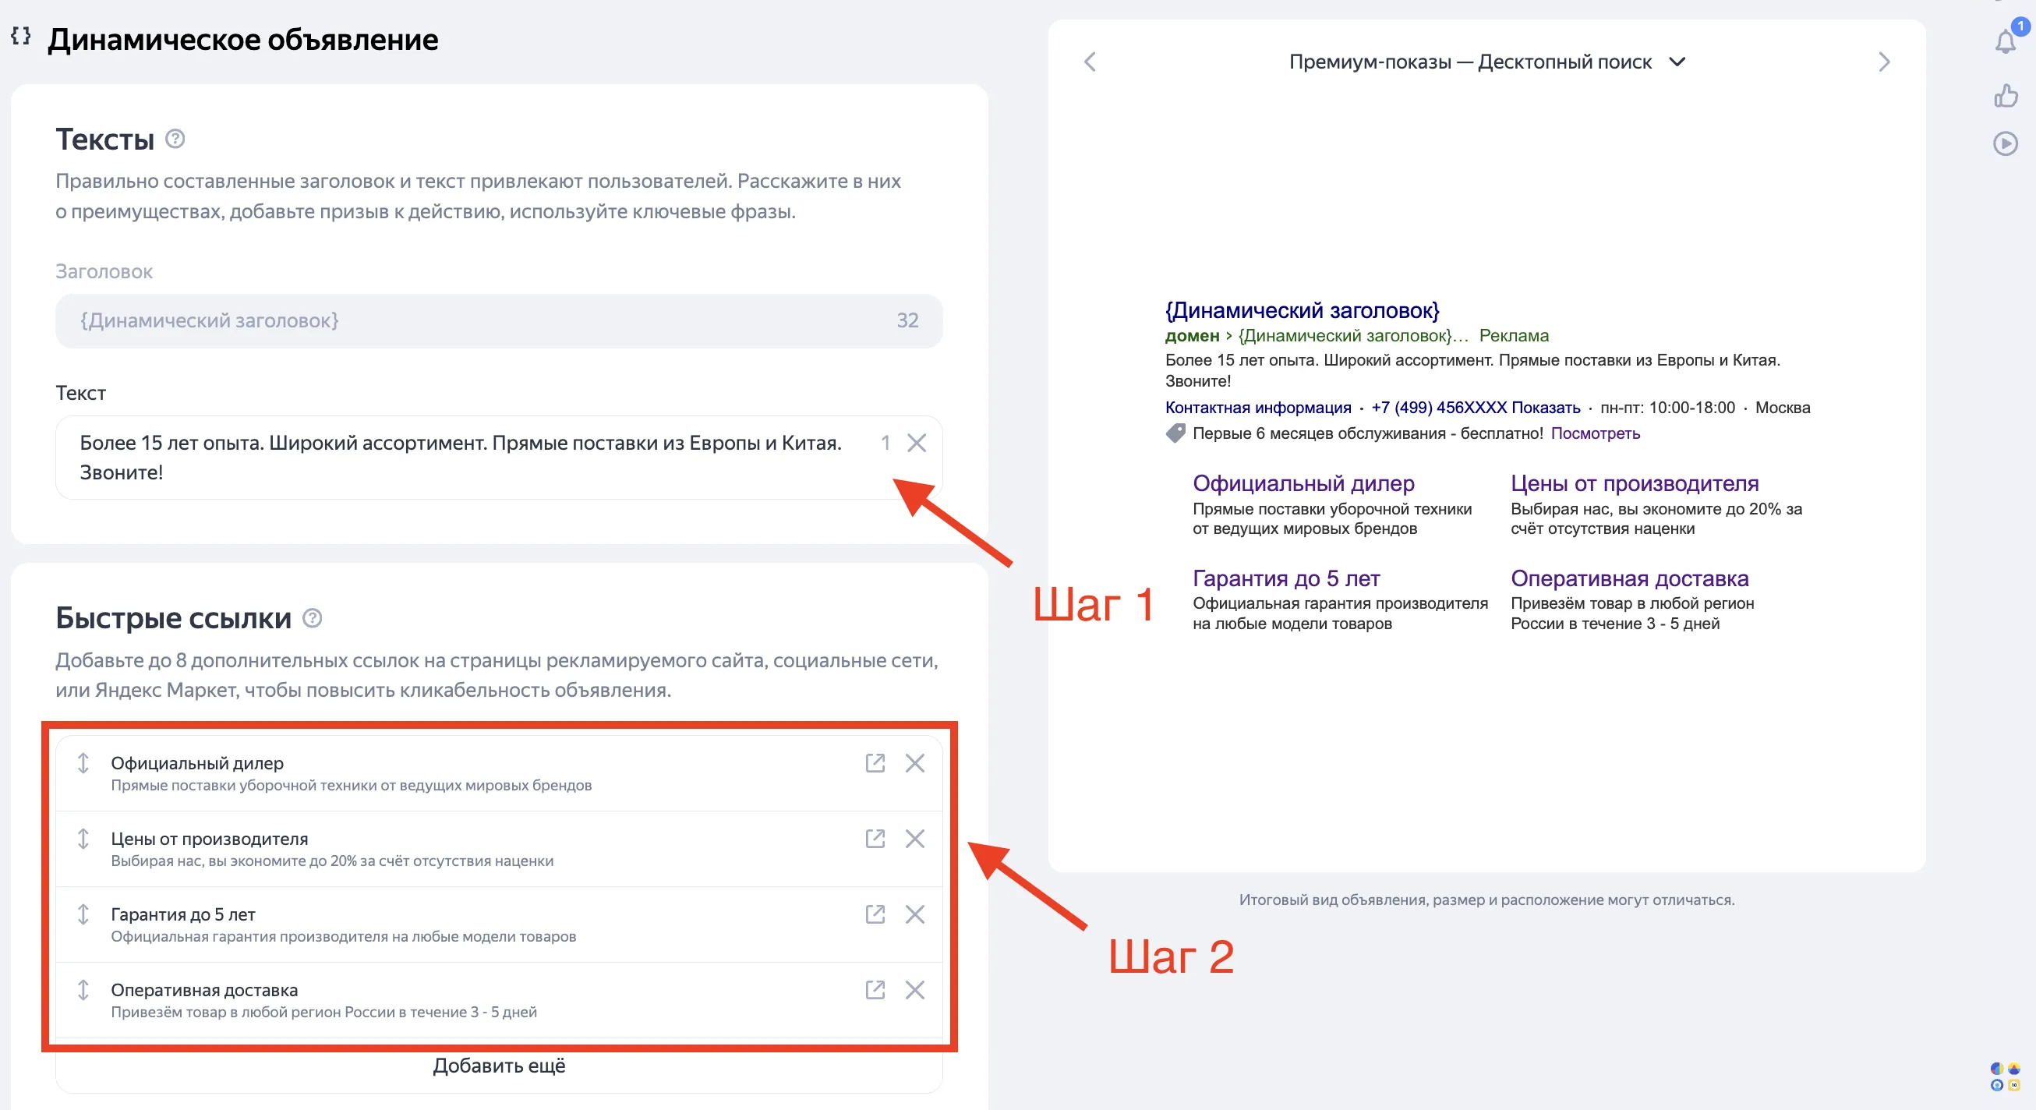2036x1110 pixels.
Task: Open external link for Гарантия до 5 лет
Action: click(874, 914)
